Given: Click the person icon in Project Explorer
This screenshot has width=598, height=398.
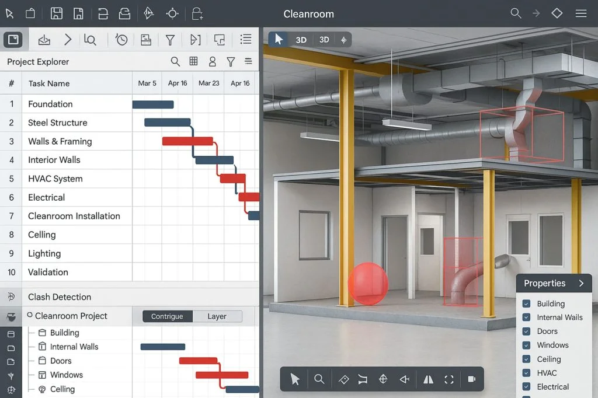Looking at the screenshot, I should click(213, 62).
